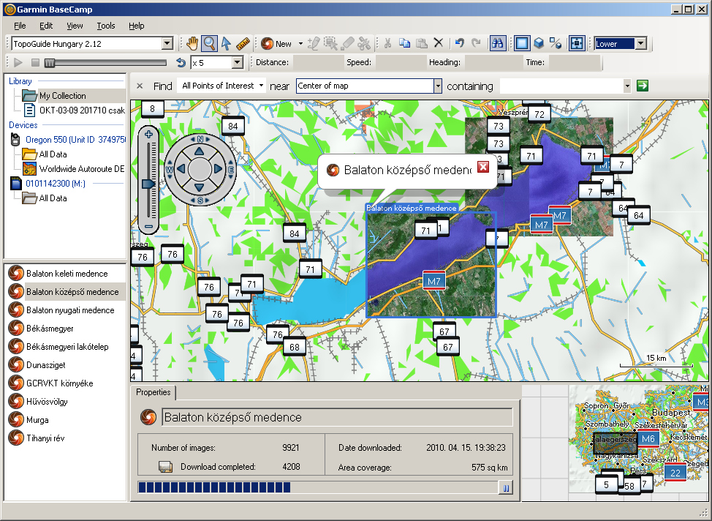
Task: Open the Center of map combo box
Action: click(438, 86)
